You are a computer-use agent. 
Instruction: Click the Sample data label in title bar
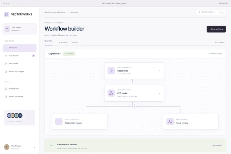pyautogui.click(x=223, y=3)
